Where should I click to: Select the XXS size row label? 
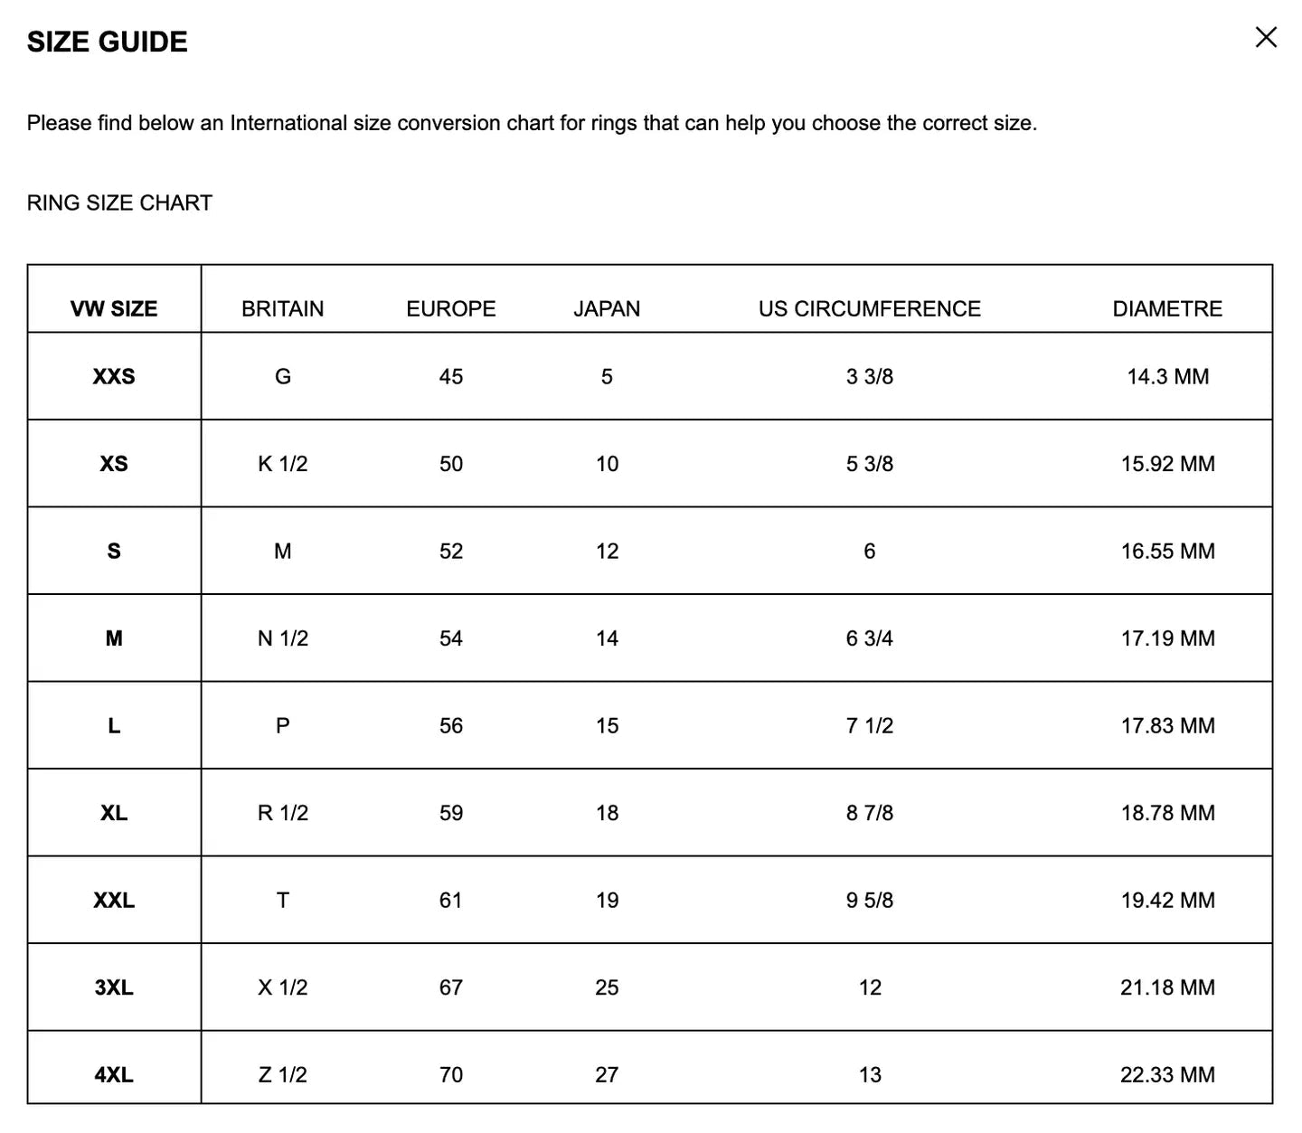114,376
